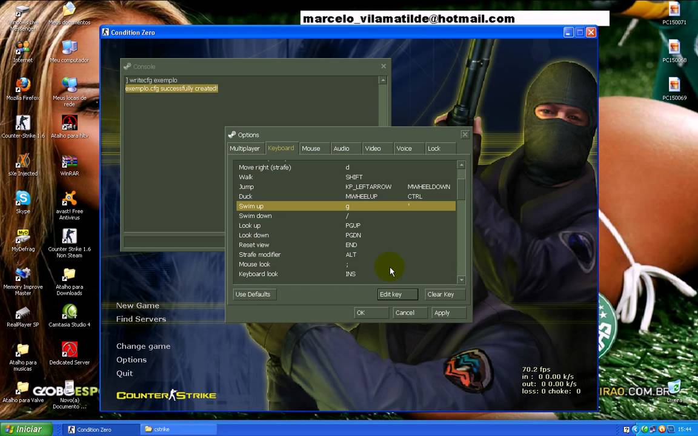Select the Jump binding row

pos(346,187)
